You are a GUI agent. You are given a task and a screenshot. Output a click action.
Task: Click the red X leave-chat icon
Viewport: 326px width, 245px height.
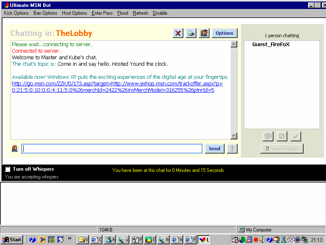[x=178, y=33]
